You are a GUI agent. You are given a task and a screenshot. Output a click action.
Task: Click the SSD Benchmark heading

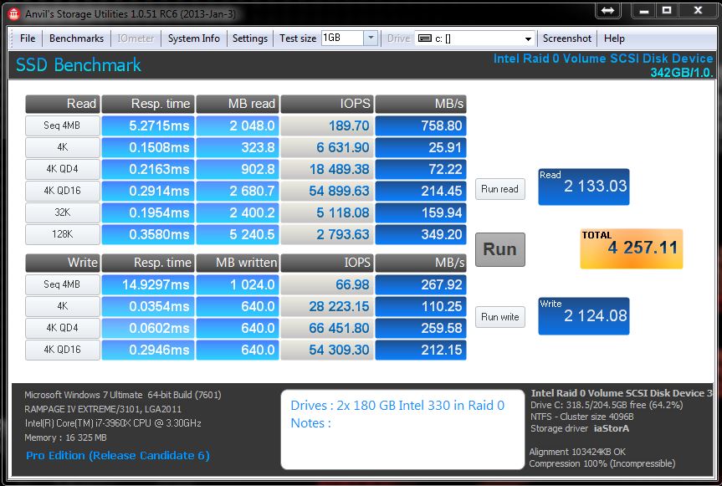tap(79, 65)
